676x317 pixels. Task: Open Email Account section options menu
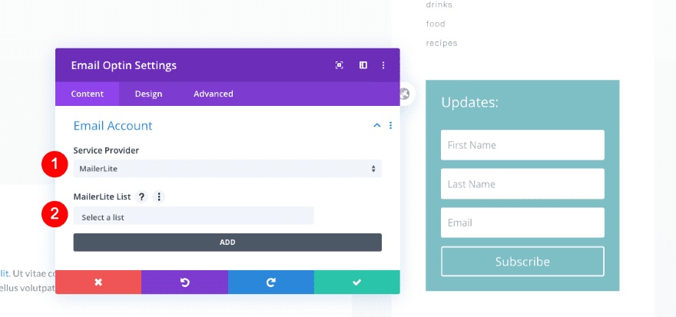[390, 125]
